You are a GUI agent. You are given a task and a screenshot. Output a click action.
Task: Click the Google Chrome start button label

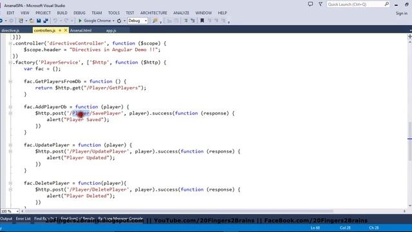[97, 21]
